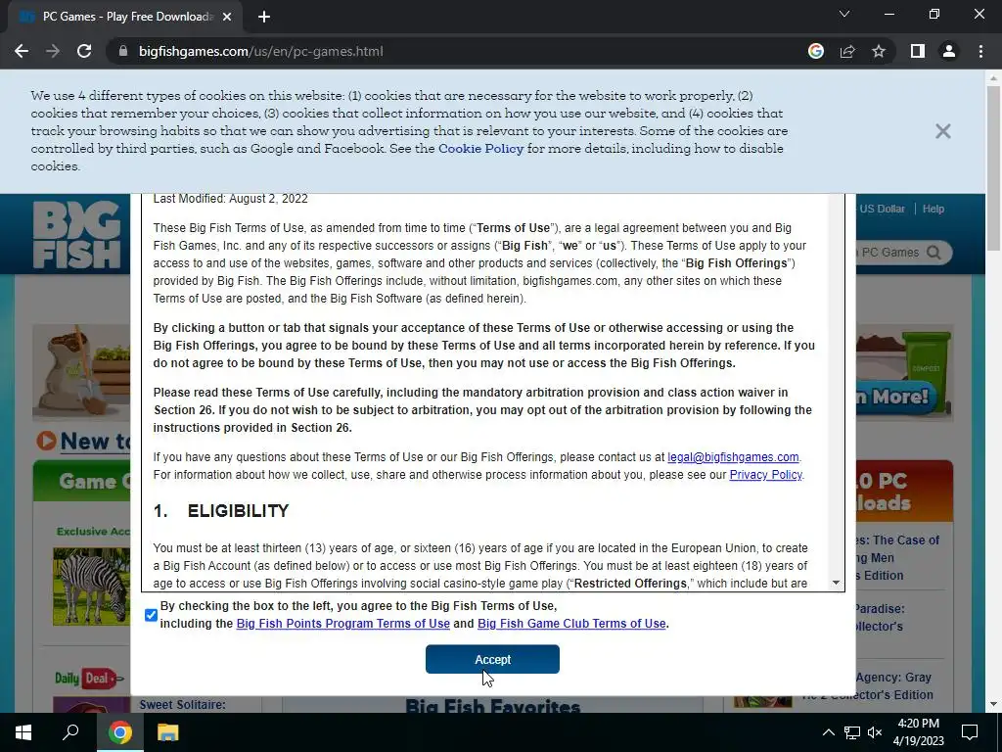Click the page scrollbar down arrow
This screenshot has width=1002, height=752.
click(993, 704)
